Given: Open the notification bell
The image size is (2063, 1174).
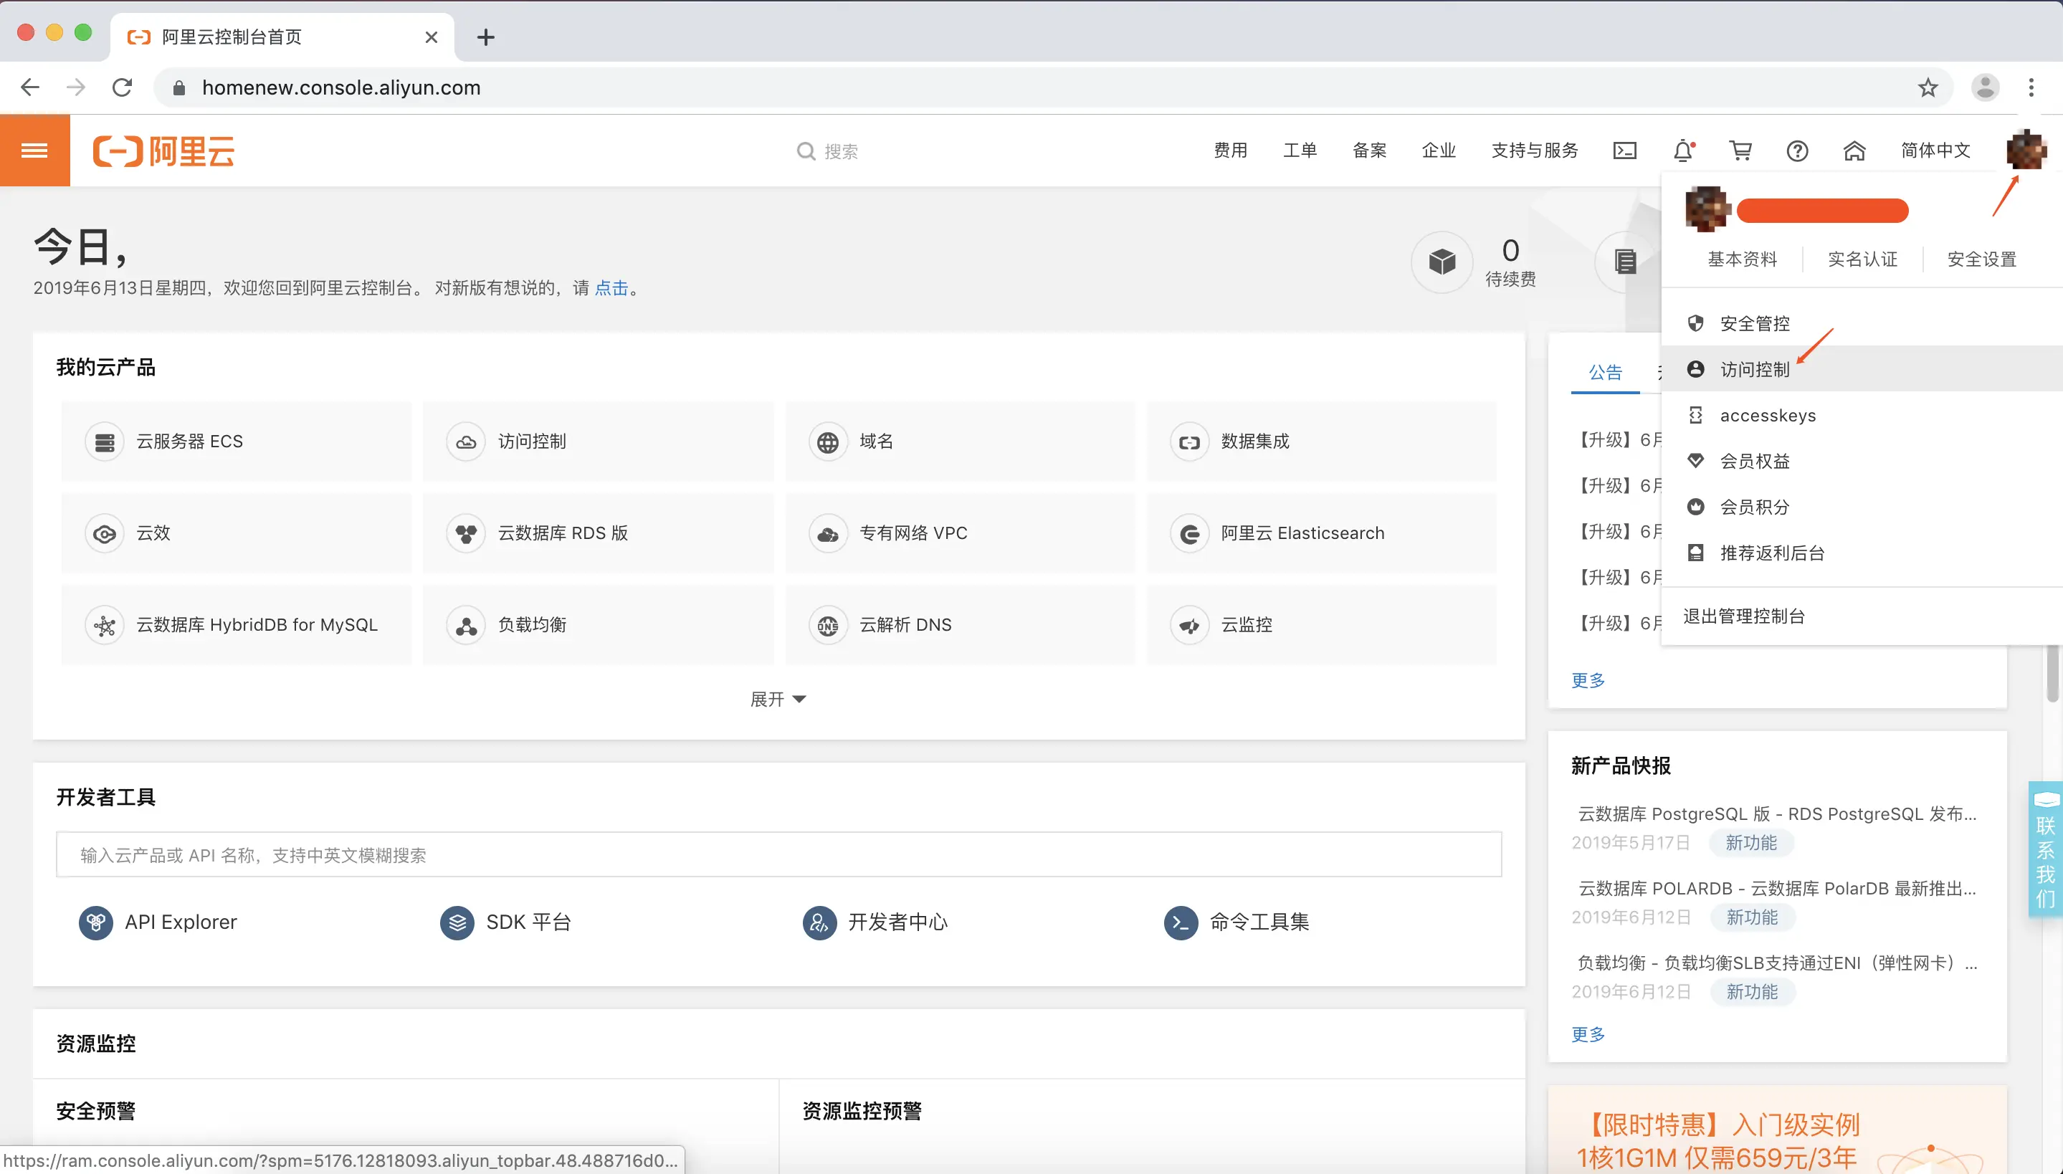Looking at the screenshot, I should click(x=1682, y=151).
